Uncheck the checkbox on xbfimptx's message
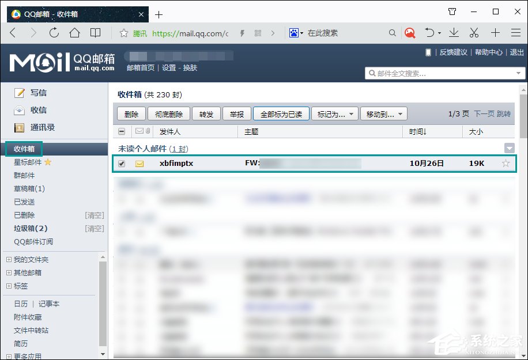Viewport: 528px width, 360px height. (121, 164)
